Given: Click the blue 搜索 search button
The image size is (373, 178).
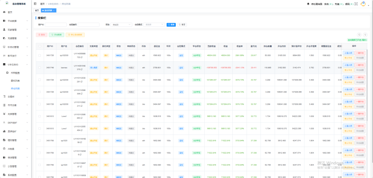Looking at the screenshot, I should (x=171, y=25).
